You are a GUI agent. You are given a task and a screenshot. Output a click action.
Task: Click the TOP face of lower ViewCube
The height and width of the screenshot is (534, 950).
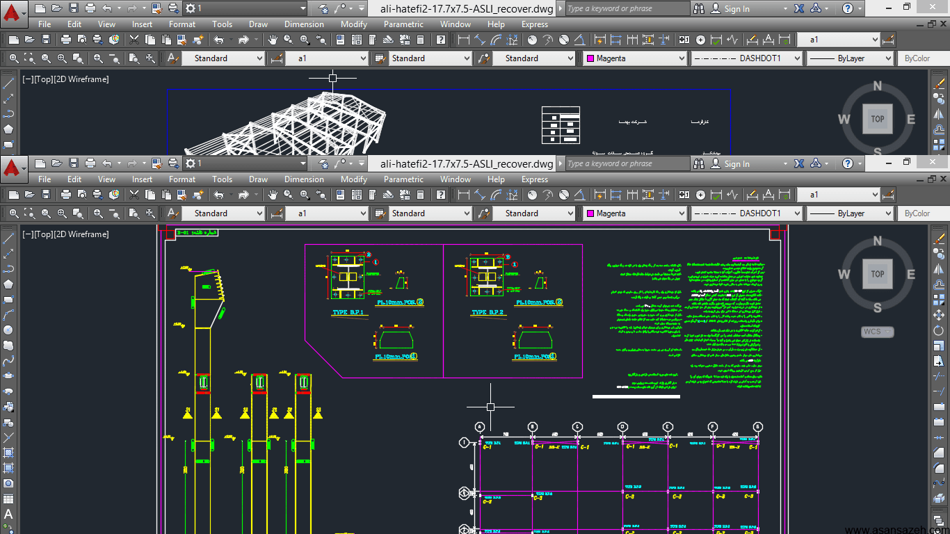878,274
